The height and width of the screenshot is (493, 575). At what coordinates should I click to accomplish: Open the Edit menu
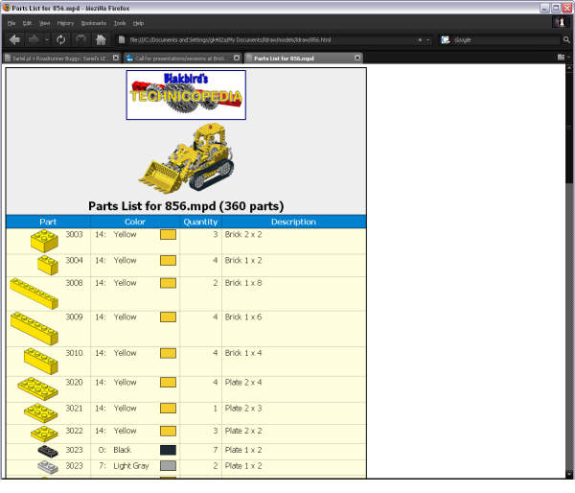[27, 23]
